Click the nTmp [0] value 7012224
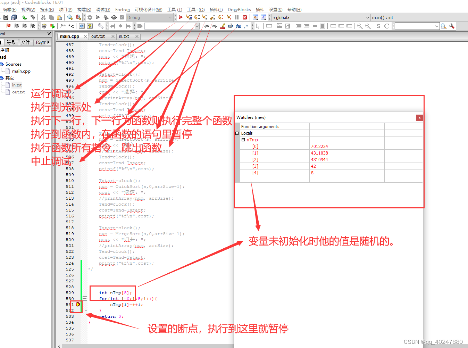The height and width of the screenshot is (348, 468). click(x=319, y=147)
